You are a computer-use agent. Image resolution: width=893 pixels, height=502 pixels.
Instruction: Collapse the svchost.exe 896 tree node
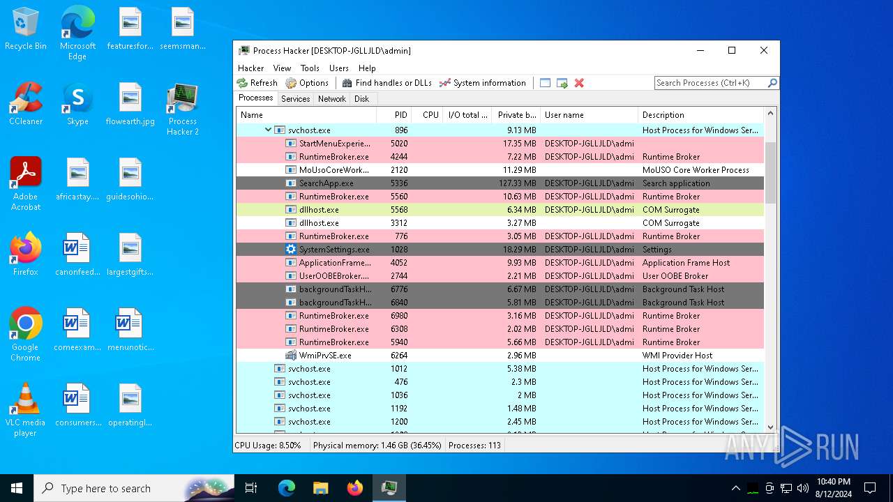pyautogui.click(x=268, y=130)
